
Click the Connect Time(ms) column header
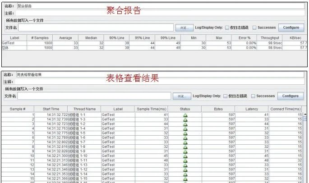click(286, 109)
